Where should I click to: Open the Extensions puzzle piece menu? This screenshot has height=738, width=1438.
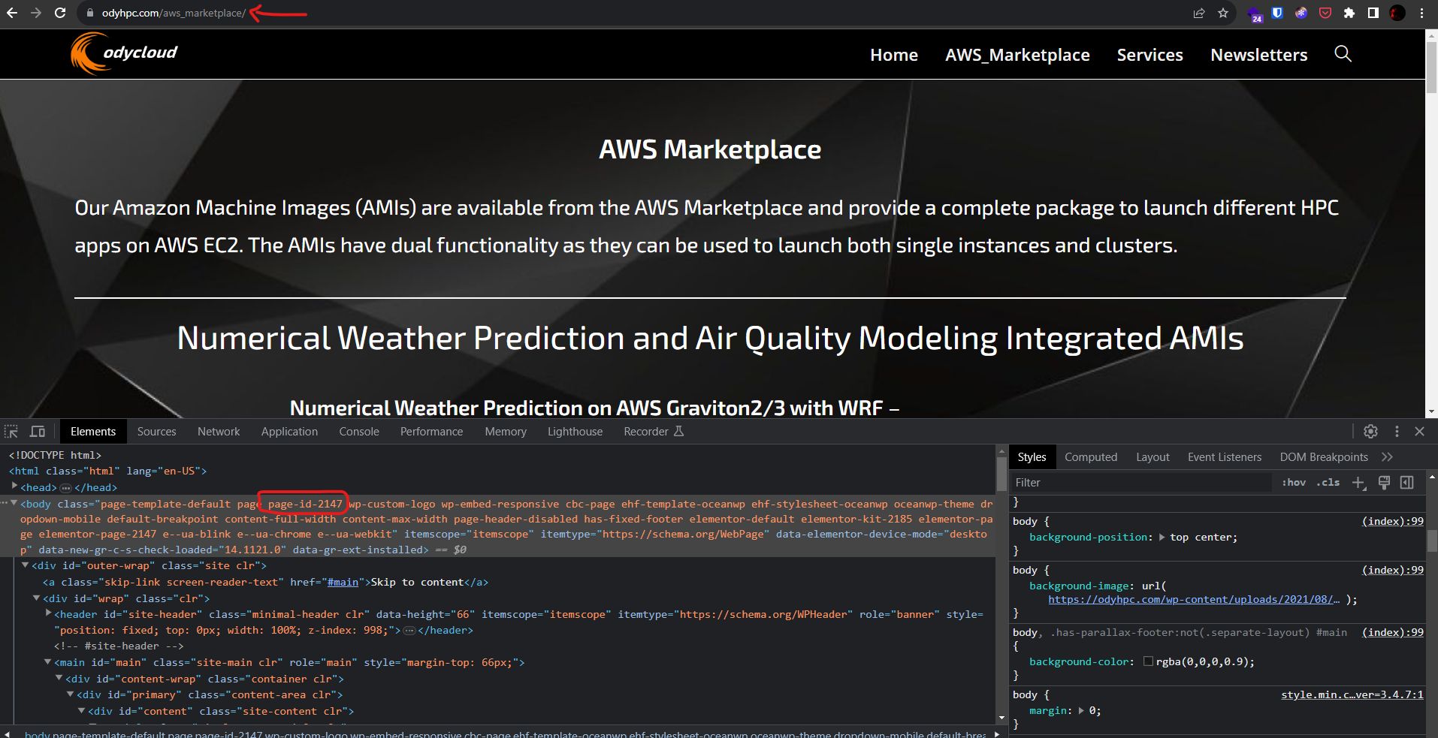click(1349, 13)
